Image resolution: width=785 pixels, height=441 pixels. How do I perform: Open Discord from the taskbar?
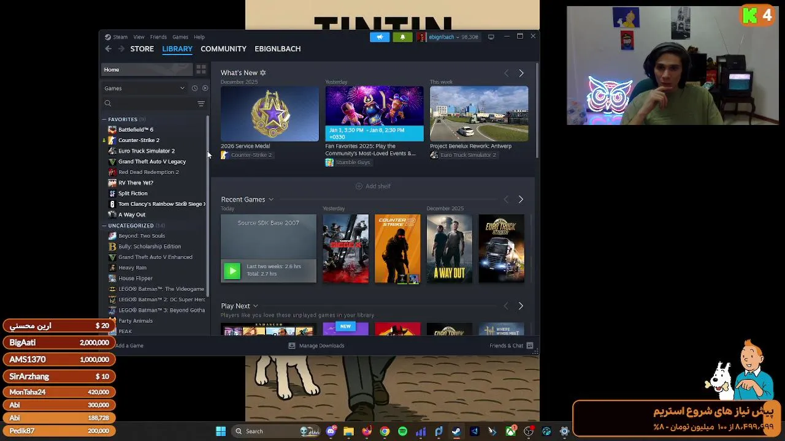(331, 431)
